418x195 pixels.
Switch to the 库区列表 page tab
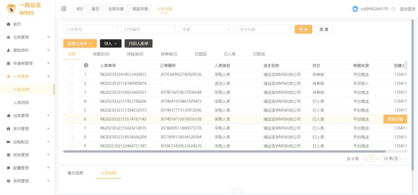point(140,9)
